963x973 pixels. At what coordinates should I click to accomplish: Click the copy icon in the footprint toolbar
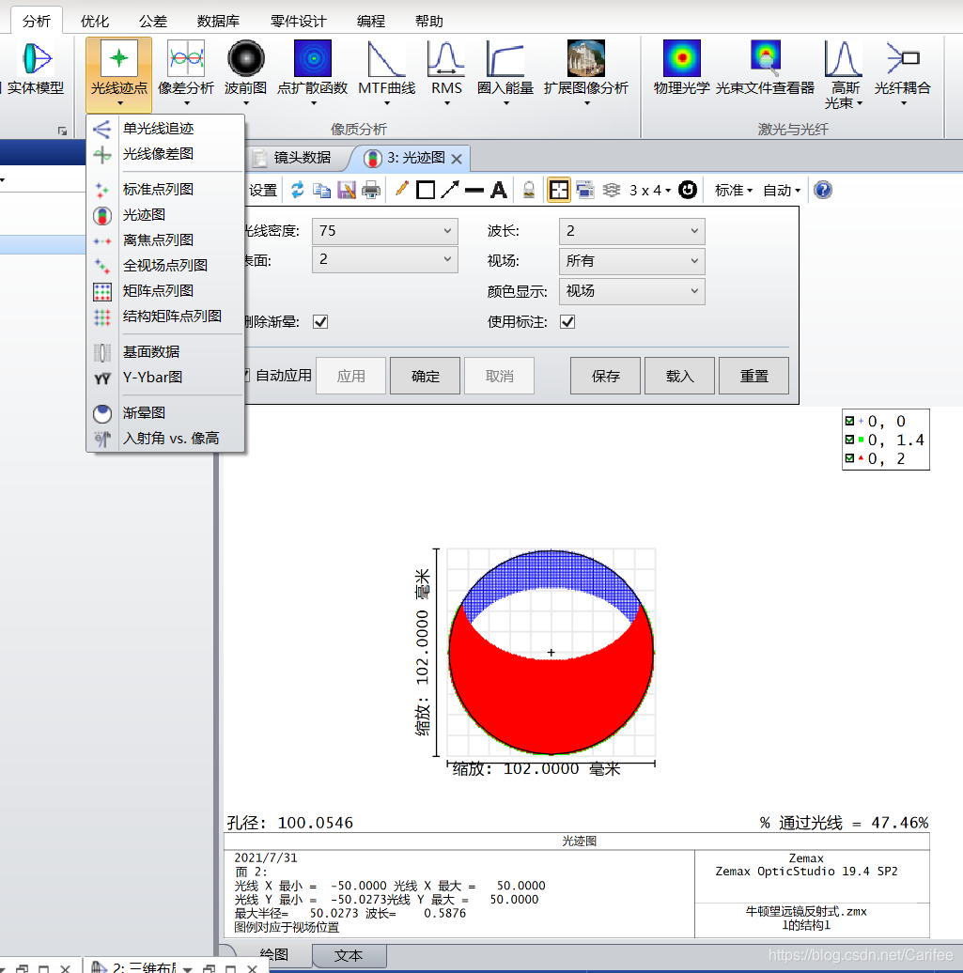[x=321, y=190]
